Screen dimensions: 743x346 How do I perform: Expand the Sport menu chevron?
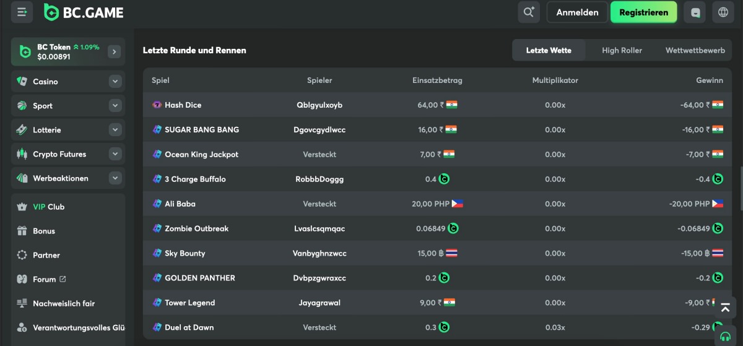[x=115, y=106]
